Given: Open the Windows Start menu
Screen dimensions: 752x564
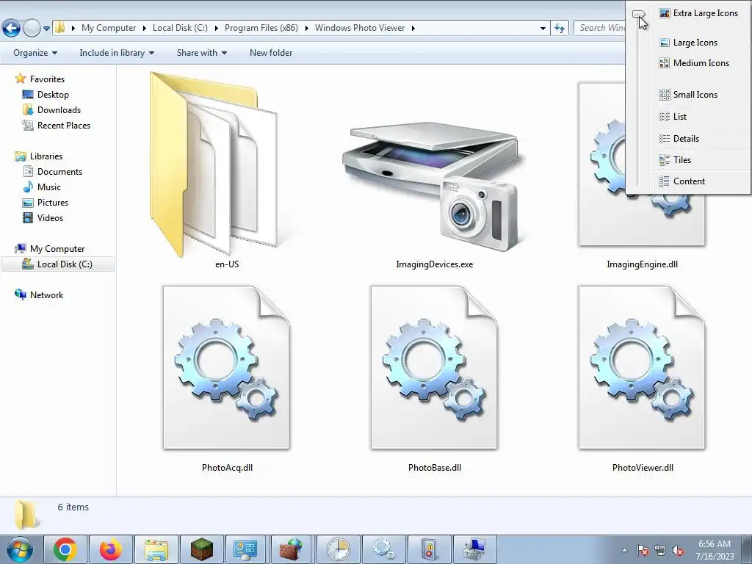Looking at the screenshot, I should point(20,549).
